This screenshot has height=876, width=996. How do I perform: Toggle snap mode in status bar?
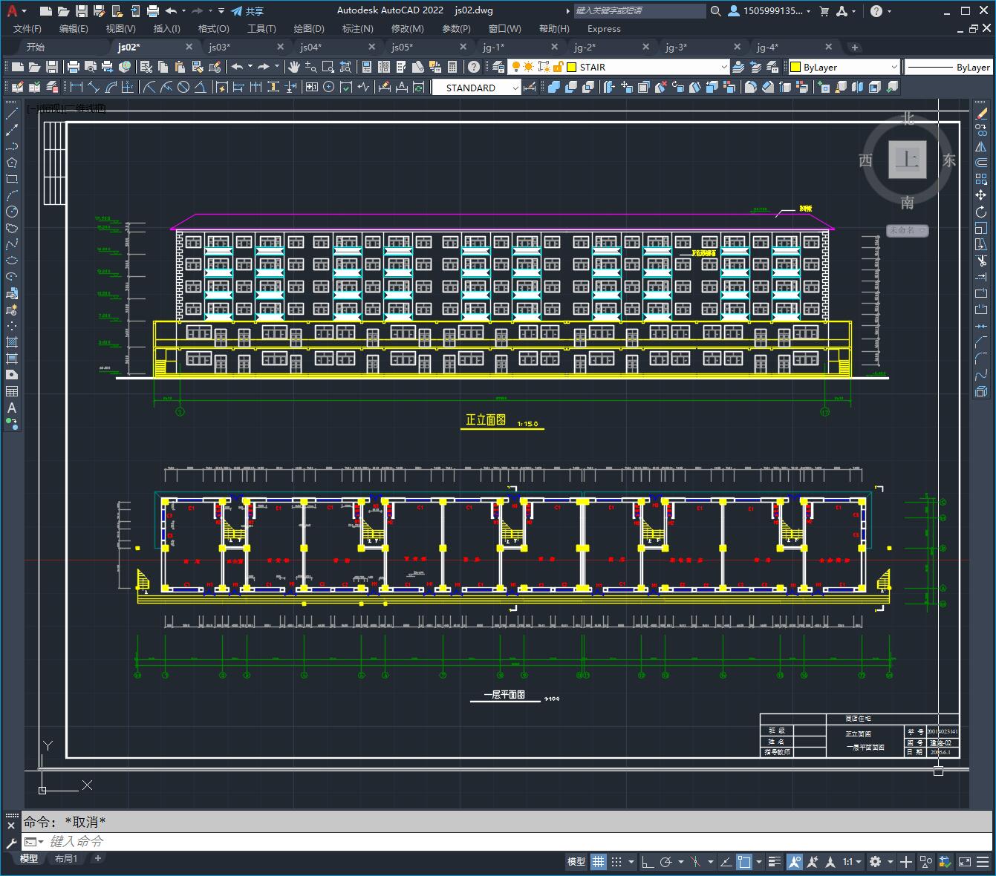(616, 862)
